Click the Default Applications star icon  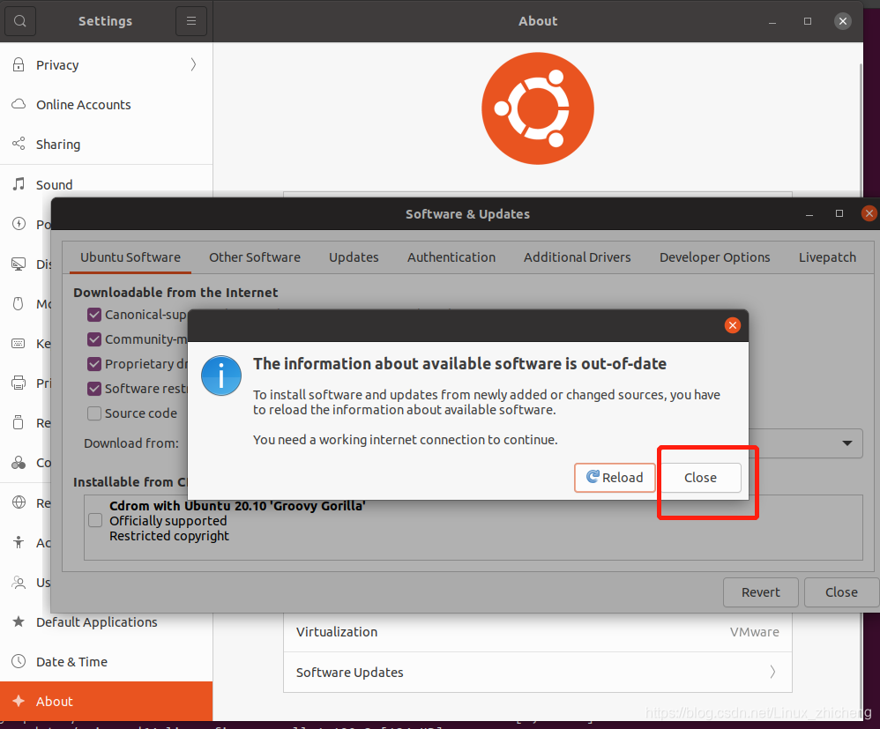(19, 621)
